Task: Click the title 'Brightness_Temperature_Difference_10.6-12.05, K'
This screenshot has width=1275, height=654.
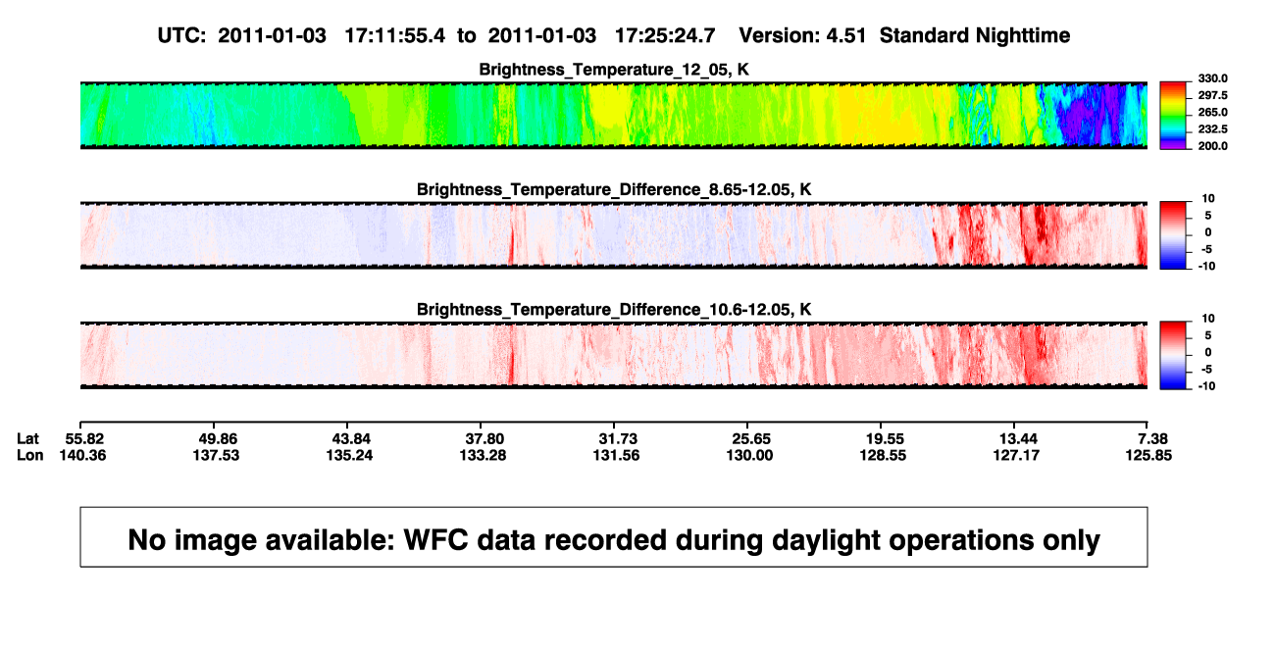Action: tap(614, 310)
